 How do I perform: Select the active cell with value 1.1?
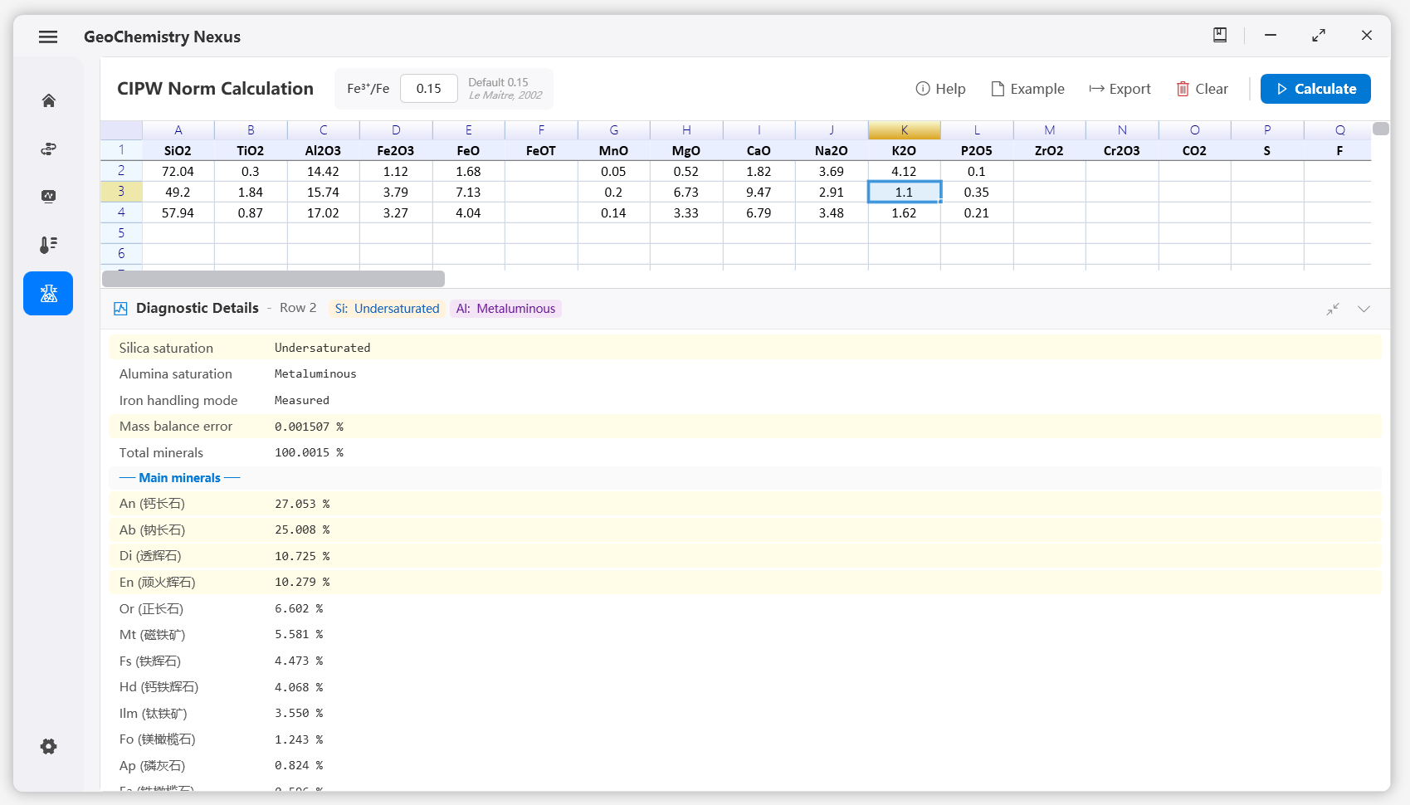[904, 192]
